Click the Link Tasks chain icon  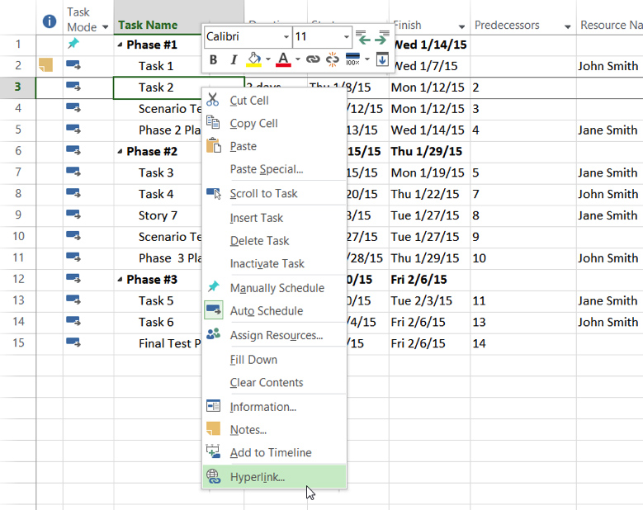coord(313,59)
